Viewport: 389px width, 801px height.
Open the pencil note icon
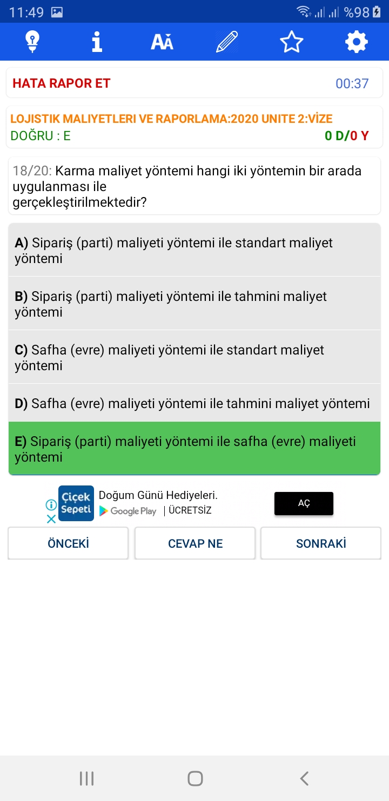(227, 42)
